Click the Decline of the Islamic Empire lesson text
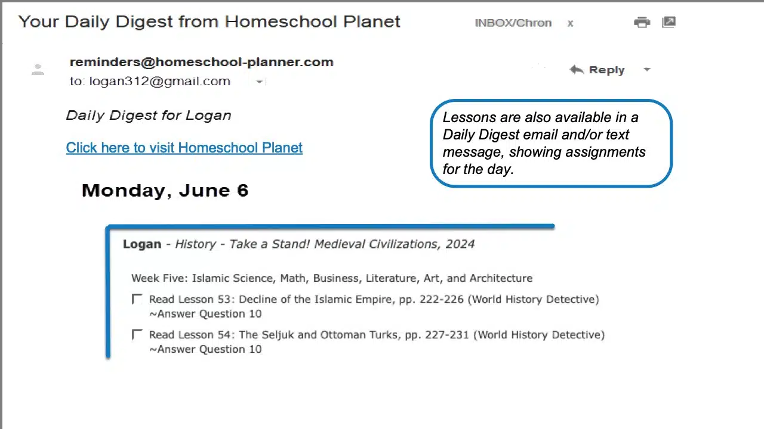The width and height of the screenshot is (764, 429). tap(374, 299)
